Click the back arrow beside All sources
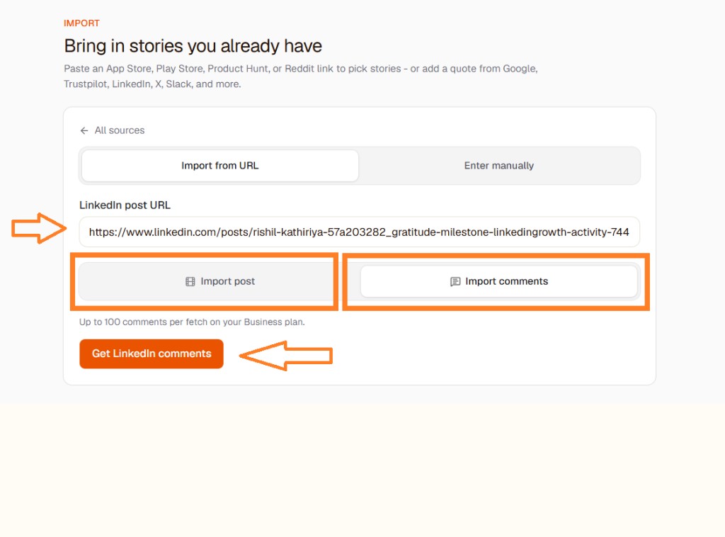This screenshot has height=537, width=725. pyautogui.click(x=84, y=131)
